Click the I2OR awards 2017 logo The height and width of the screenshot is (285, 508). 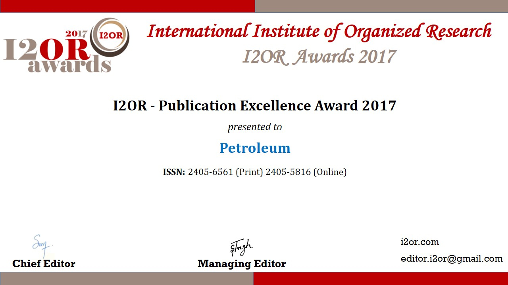point(66,45)
